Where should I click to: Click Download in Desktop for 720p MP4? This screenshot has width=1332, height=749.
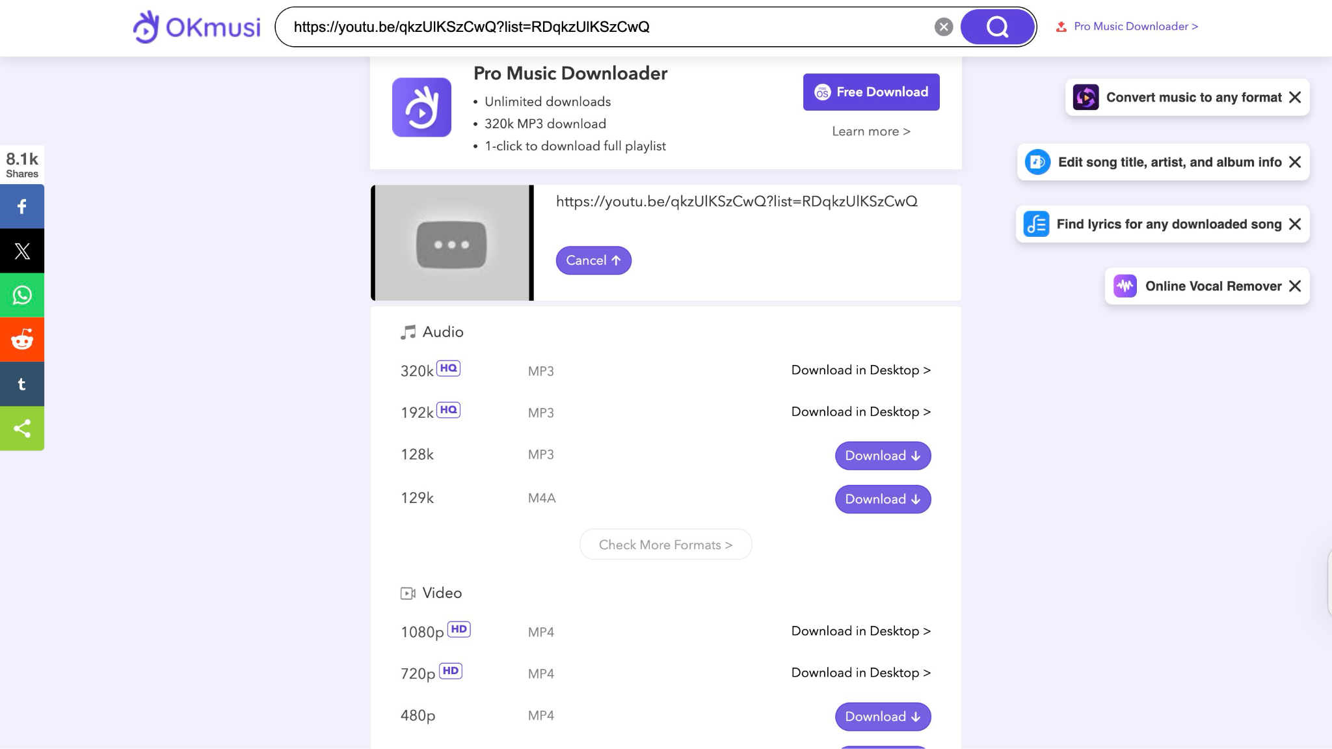[x=861, y=673]
